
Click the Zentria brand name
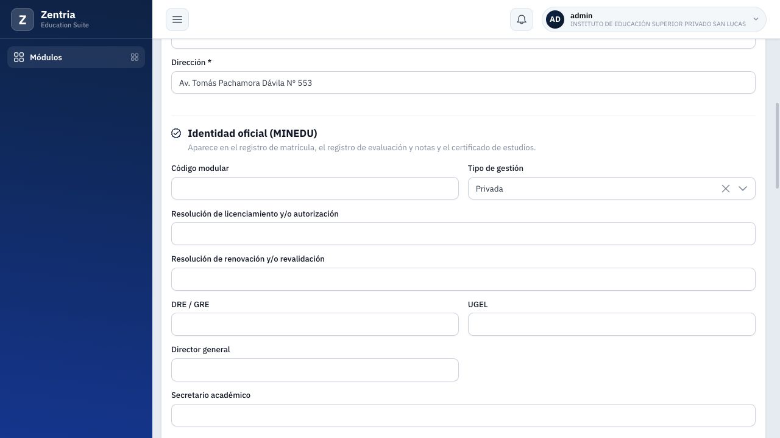point(58,15)
